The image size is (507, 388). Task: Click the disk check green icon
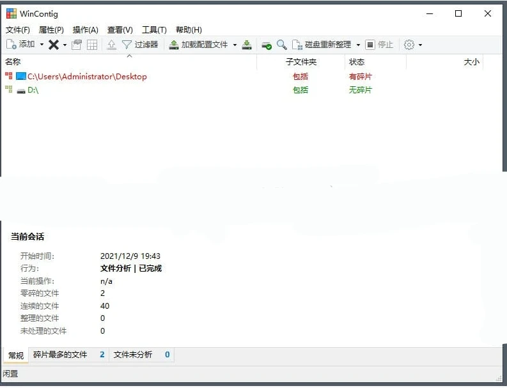267,45
